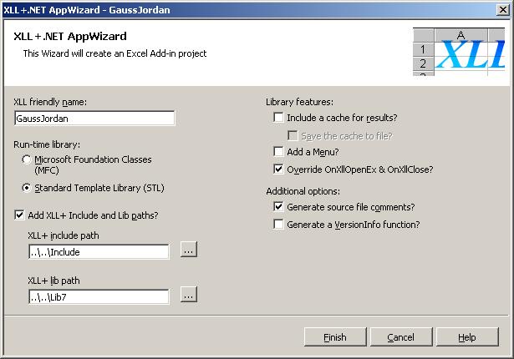Select Standard Template Library (STL) option

pos(28,188)
